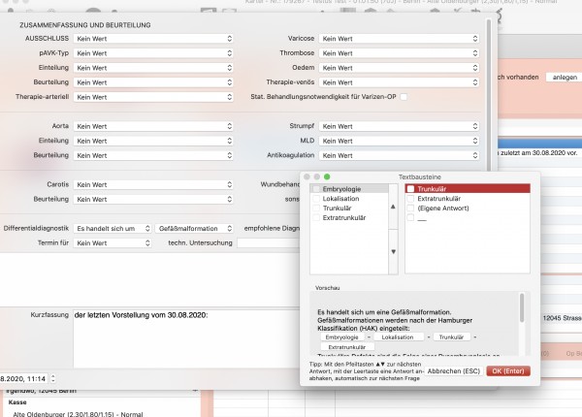
Task: Open the Thrombose dropdown
Action: pos(399,53)
